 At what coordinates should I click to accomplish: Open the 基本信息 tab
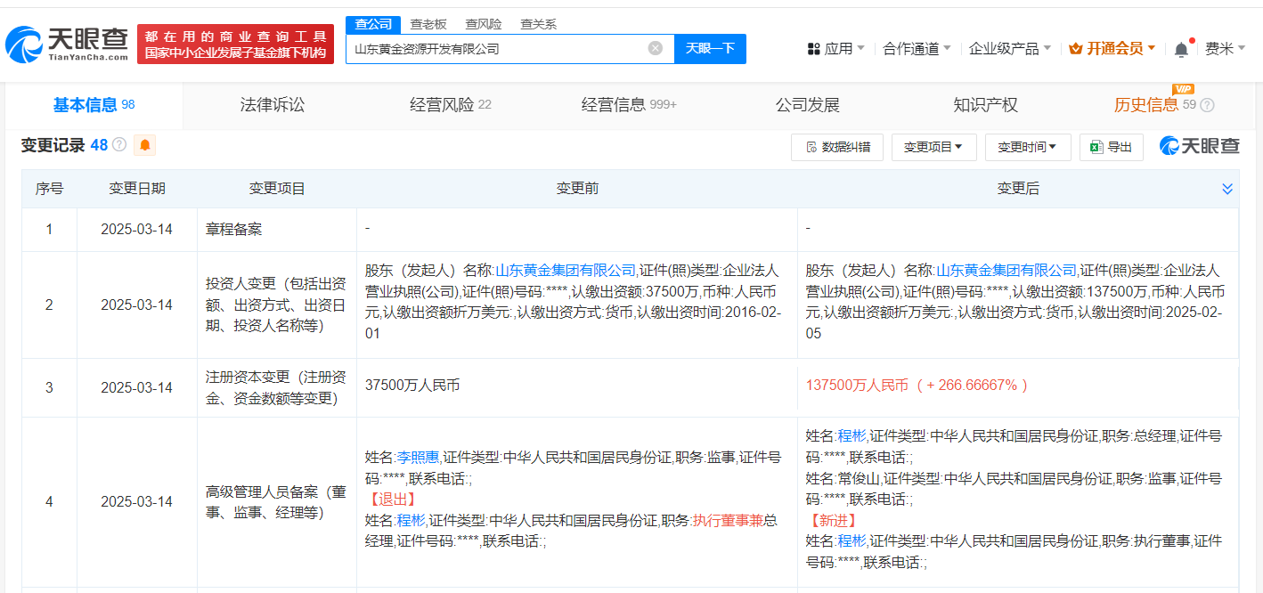tap(94, 105)
